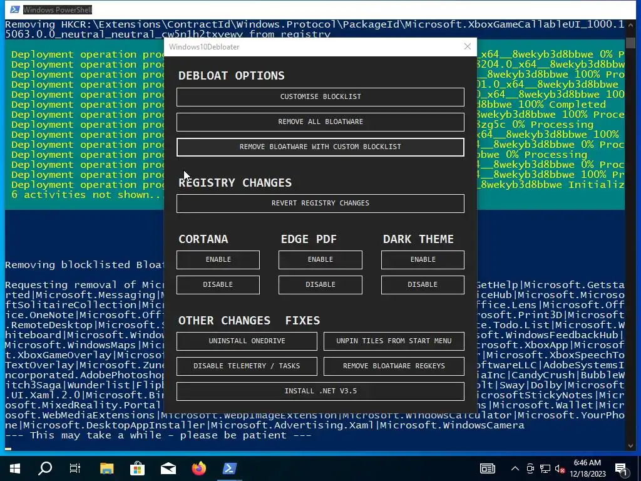
Task: Open the notification center icon
Action: point(622,468)
